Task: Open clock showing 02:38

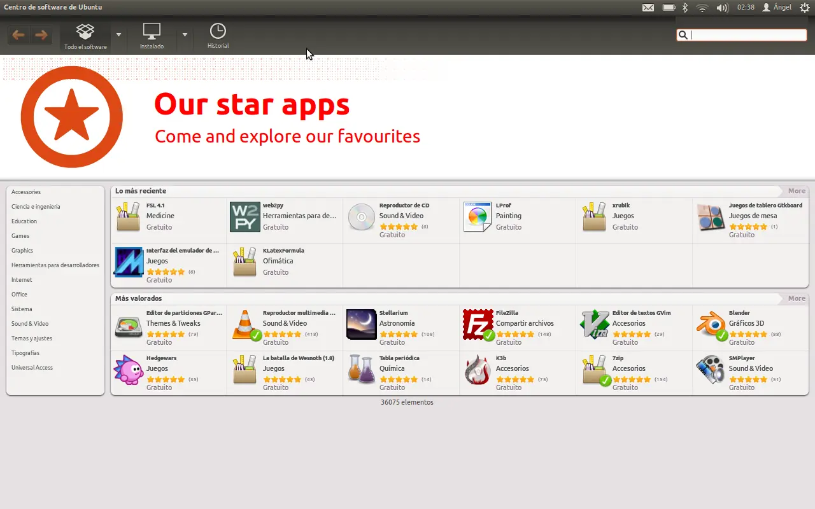Action: [x=746, y=8]
